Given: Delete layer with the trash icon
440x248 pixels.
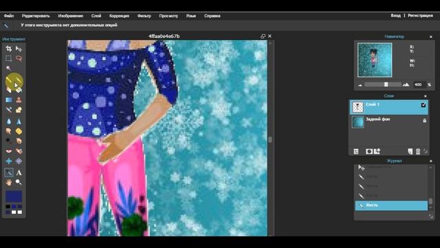Looking at the screenshot, I should click(x=418, y=152).
